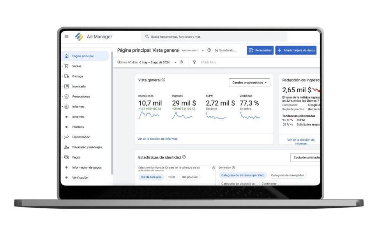
Task: Toggle the Categoría de navegador dimension chip
Action: click(288, 175)
